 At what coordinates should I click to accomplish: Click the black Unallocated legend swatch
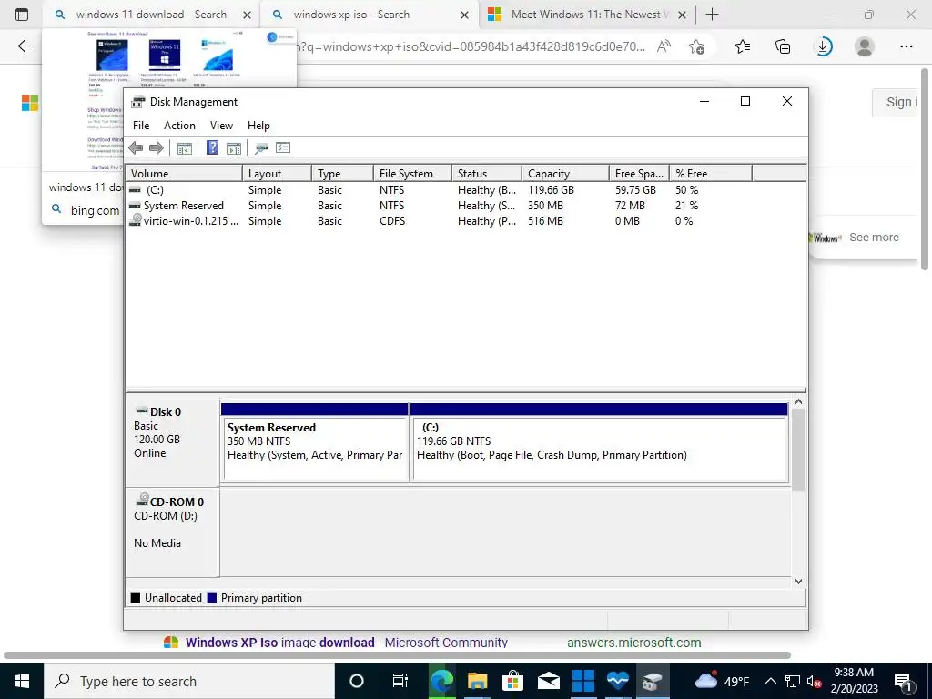(135, 598)
